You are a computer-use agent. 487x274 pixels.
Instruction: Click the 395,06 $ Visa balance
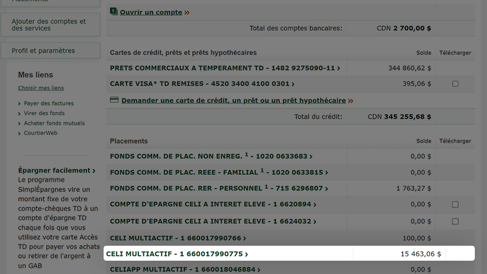pyautogui.click(x=417, y=84)
